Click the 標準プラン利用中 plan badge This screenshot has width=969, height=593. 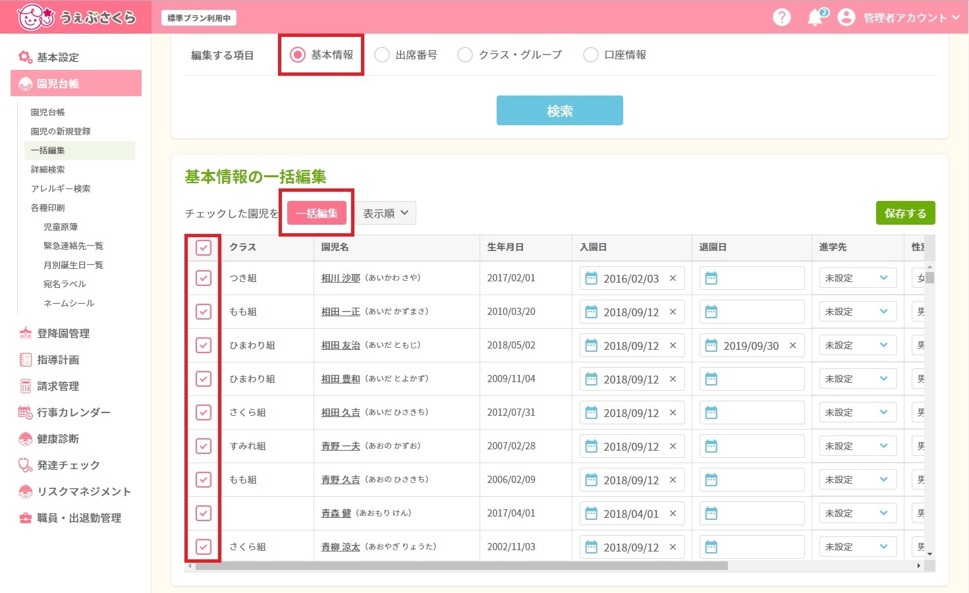click(199, 18)
